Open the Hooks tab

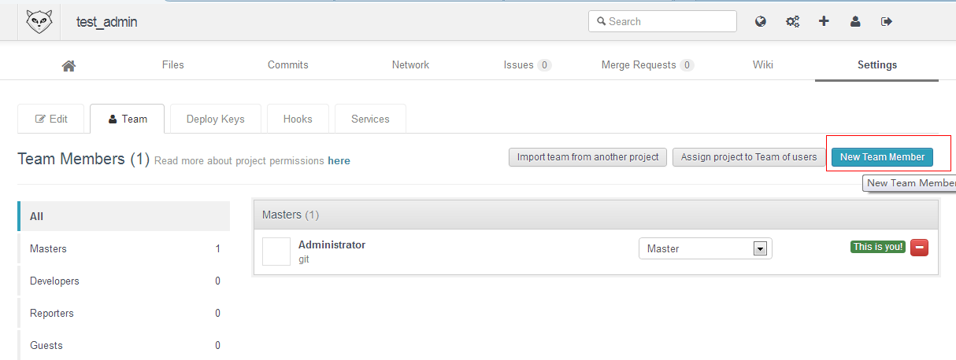pos(298,119)
